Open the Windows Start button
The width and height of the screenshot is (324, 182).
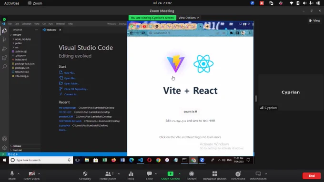[4, 160]
